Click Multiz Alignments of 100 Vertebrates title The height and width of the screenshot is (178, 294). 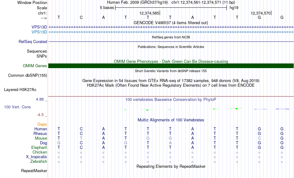click(171, 120)
